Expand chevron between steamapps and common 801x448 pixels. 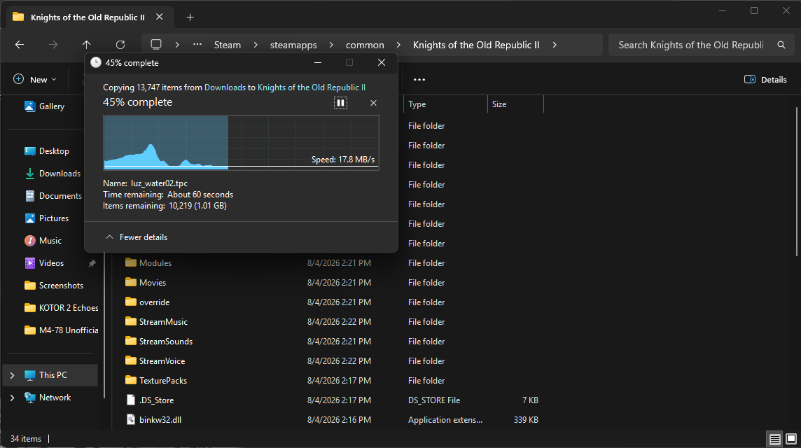pyautogui.click(x=331, y=45)
